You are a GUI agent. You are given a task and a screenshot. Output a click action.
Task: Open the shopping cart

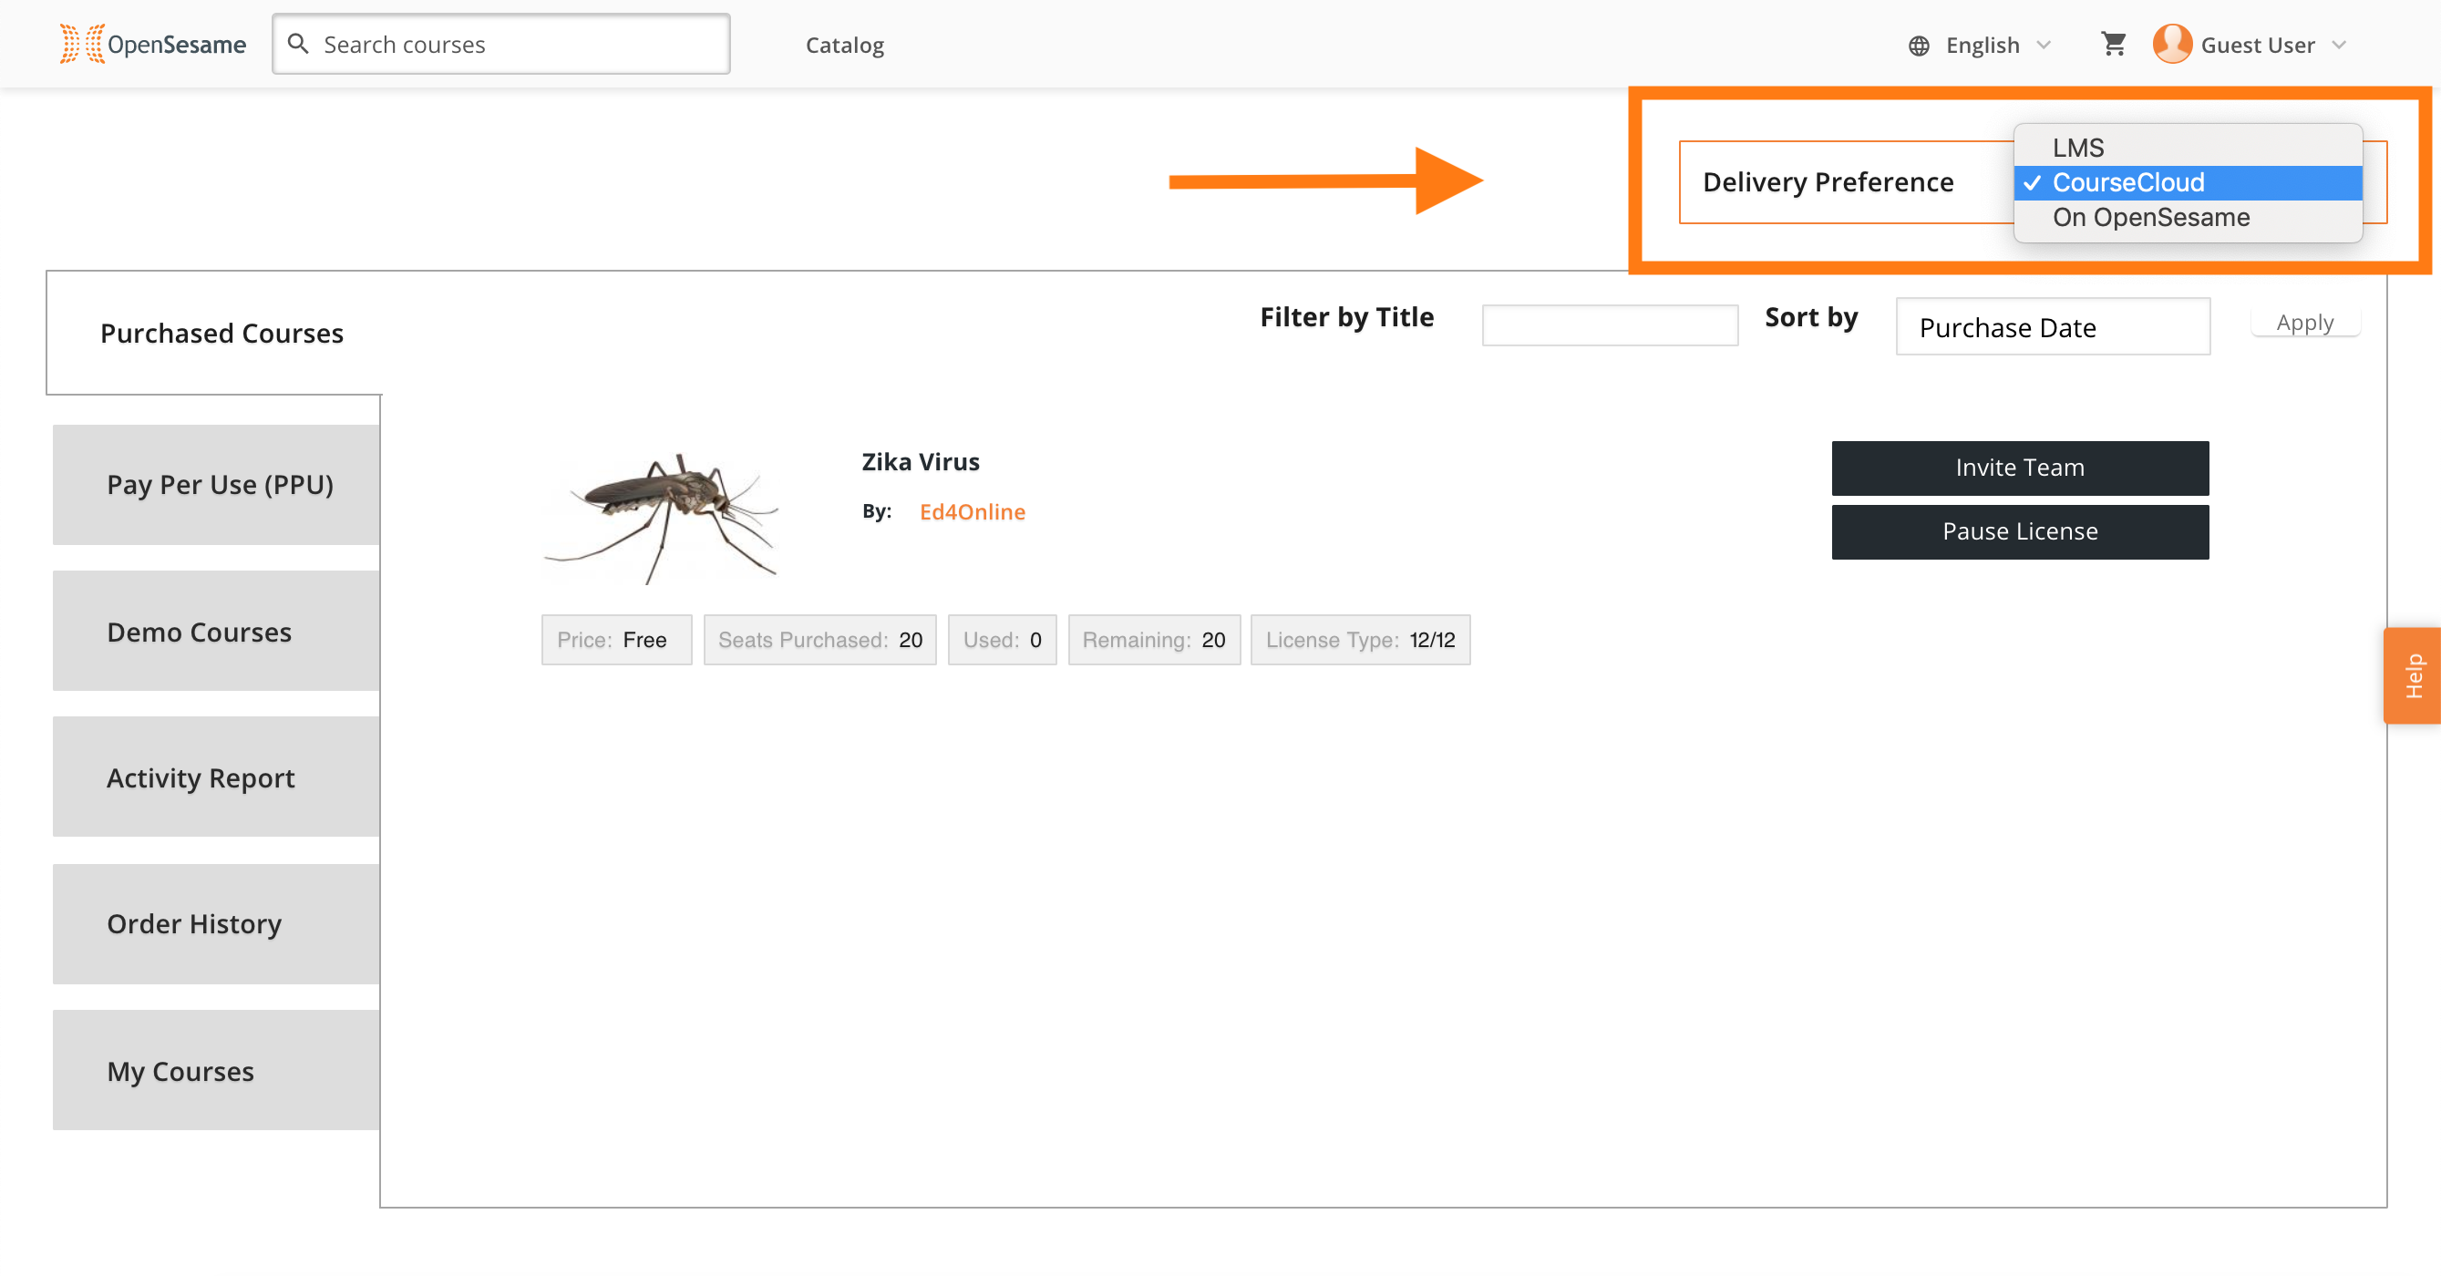click(2113, 44)
